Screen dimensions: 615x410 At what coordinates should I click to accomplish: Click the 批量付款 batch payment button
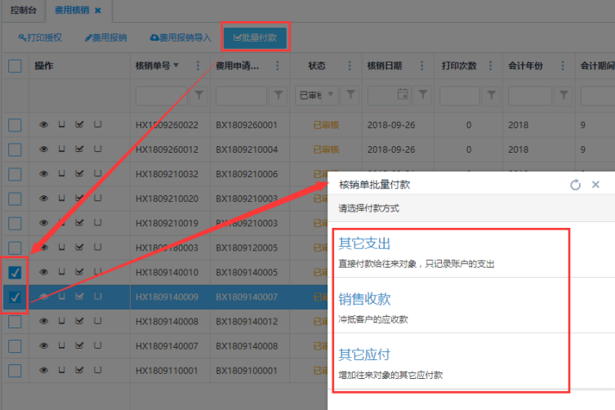(254, 38)
